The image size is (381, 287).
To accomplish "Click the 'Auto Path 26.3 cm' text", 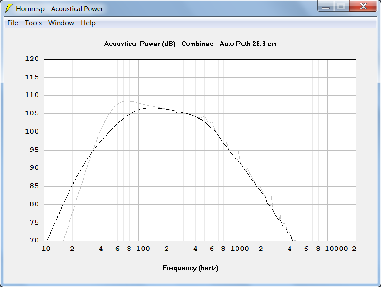I will coord(248,44).
